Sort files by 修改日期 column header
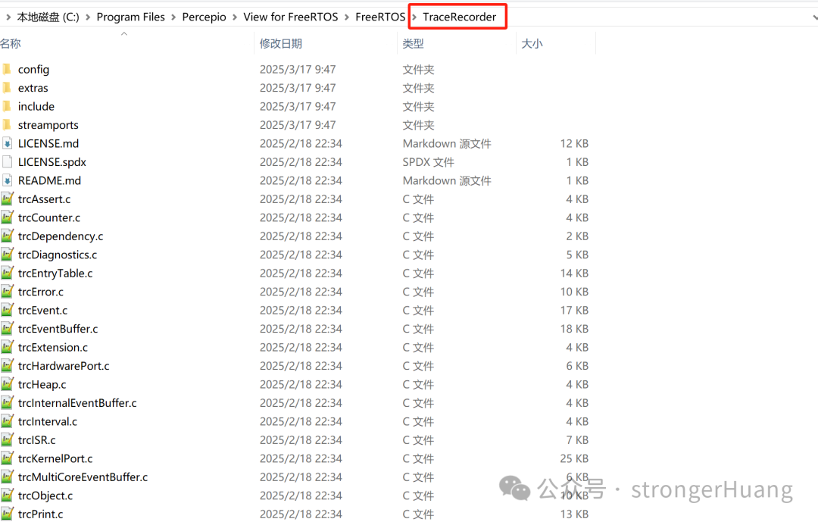This screenshot has height=522, width=818. [280, 44]
